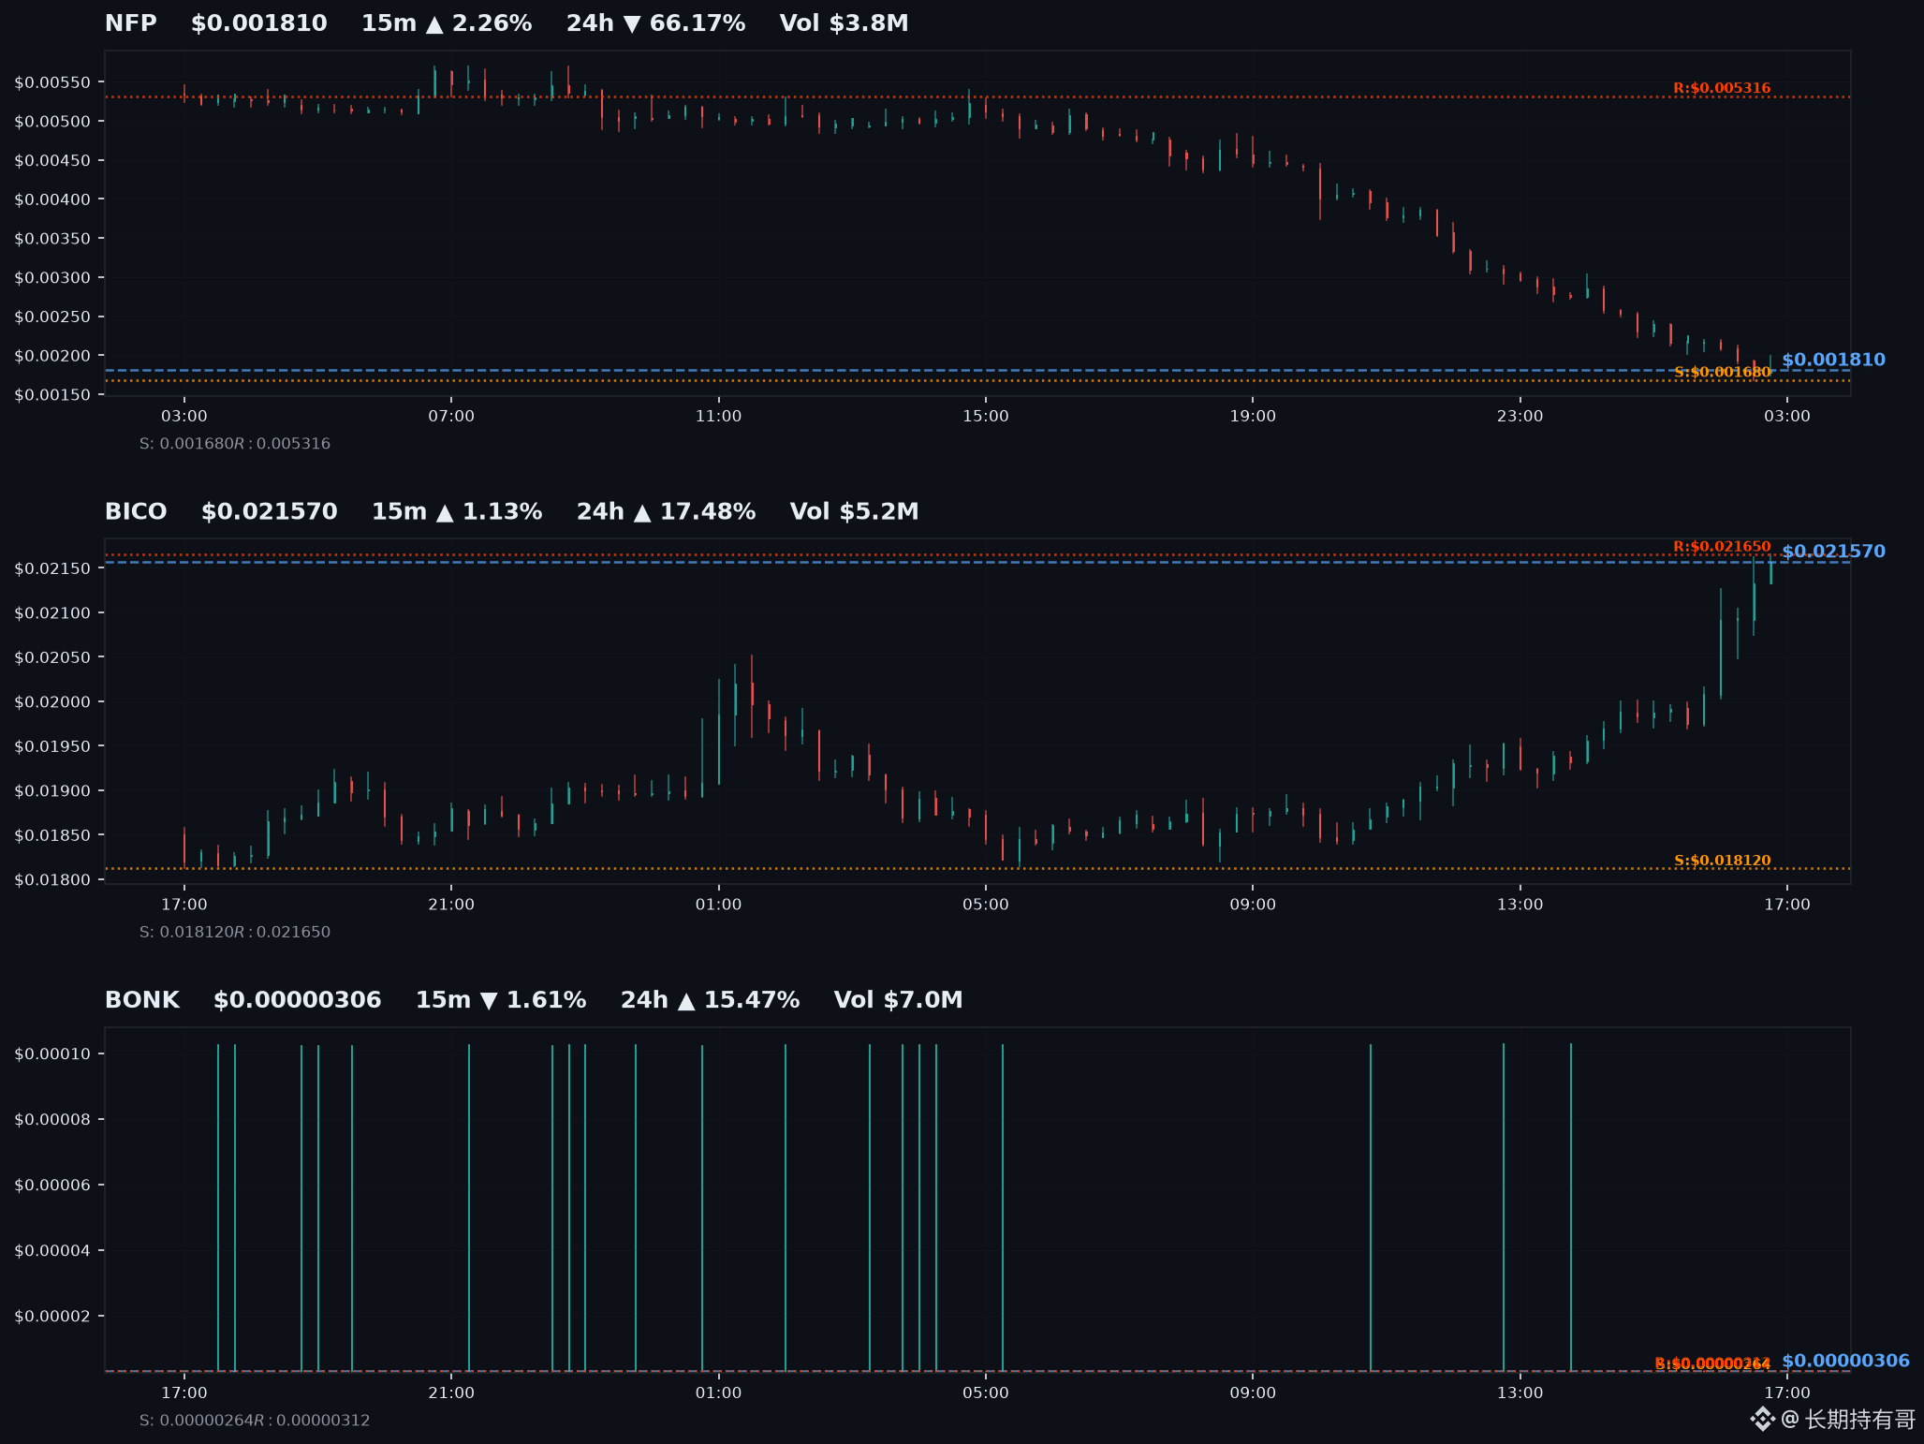This screenshot has height=1444, width=1924.
Task: Click BONK's 15m ▼ 1.61% change
Action: coord(501,1000)
